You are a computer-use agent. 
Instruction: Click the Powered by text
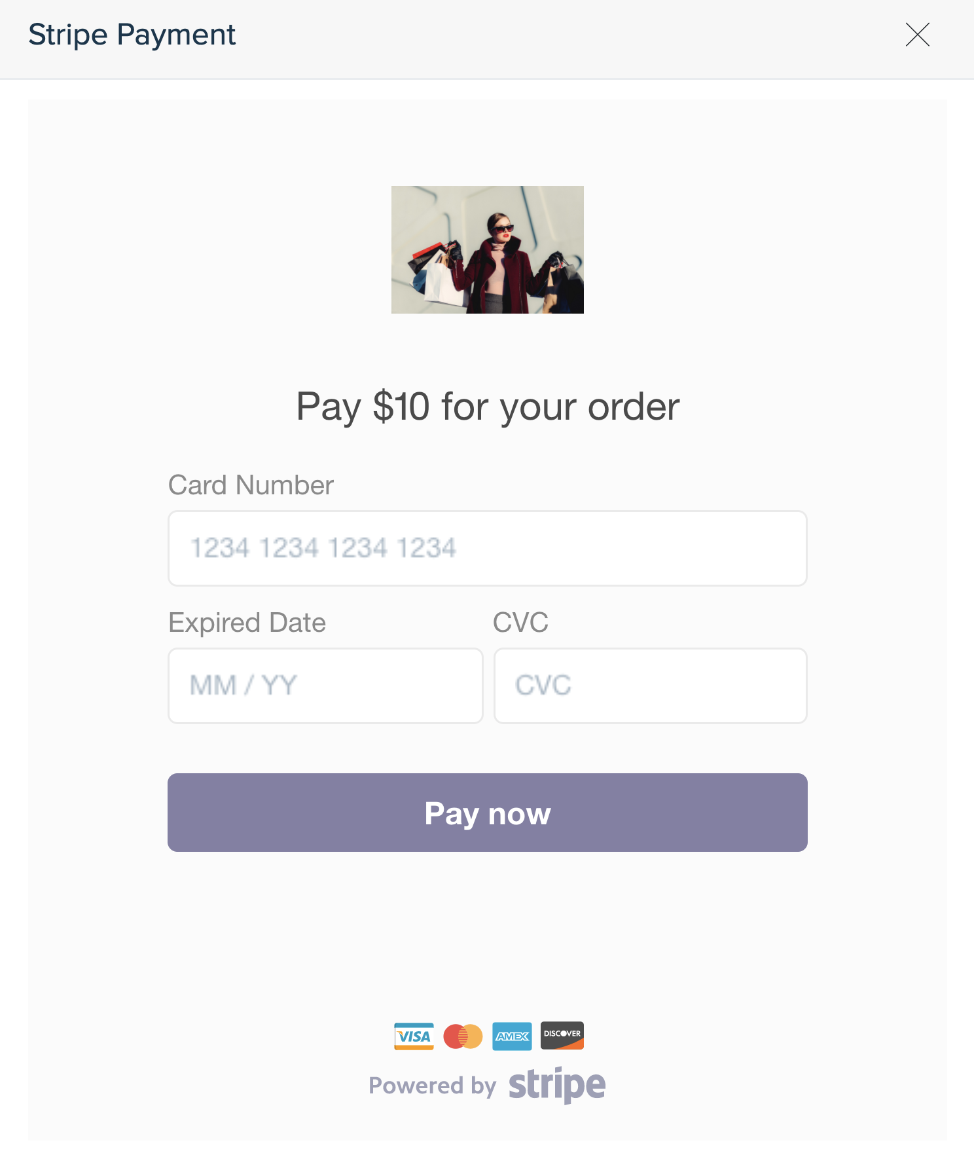[x=433, y=1086]
